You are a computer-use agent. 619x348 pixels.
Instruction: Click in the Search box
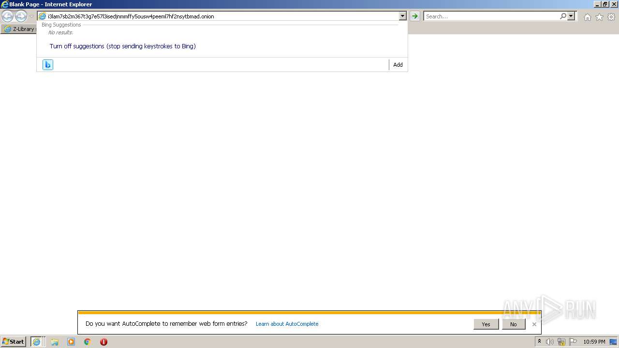click(x=491, y=16)
